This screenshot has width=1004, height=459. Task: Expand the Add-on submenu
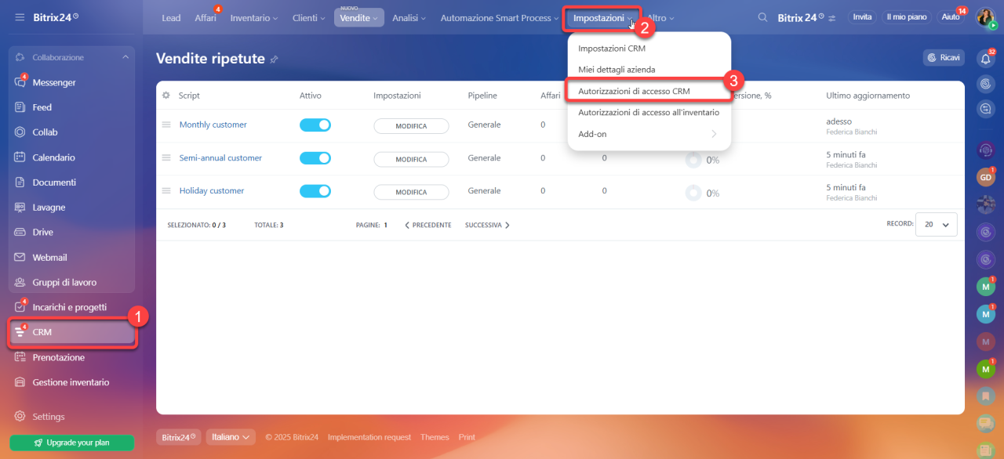coord(649,134)
